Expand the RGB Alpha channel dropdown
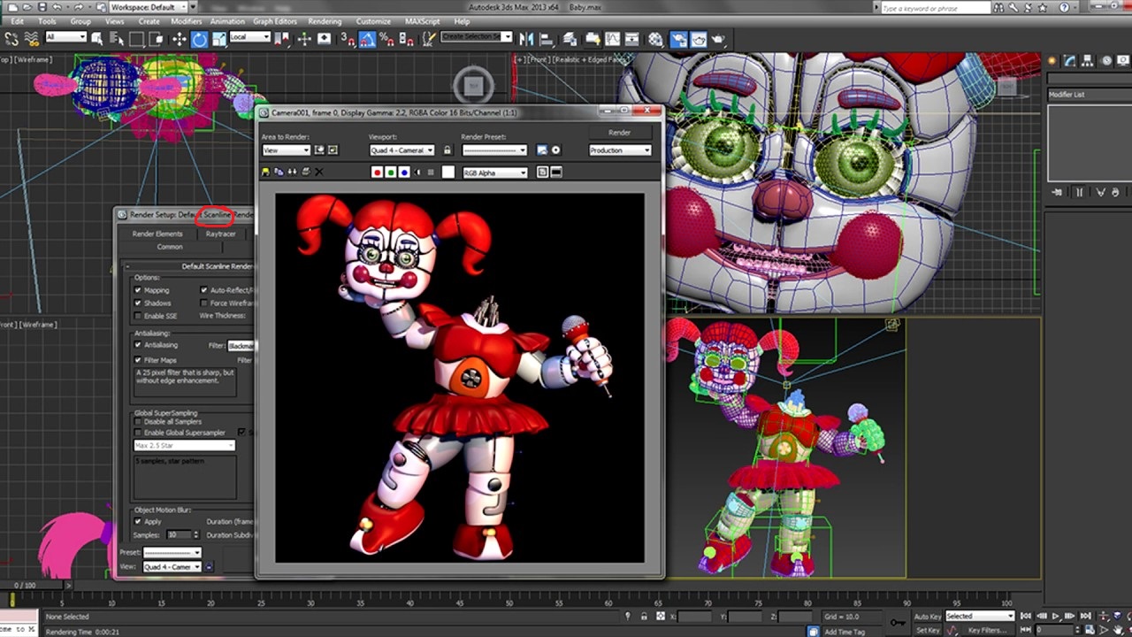Screen dimensions: 1132x637 tap(494, 173)
